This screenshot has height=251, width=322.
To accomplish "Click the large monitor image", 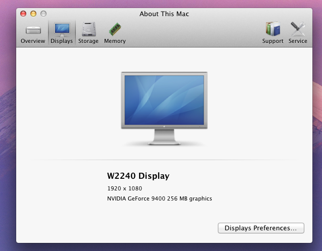I will click(x=164, y=109).
